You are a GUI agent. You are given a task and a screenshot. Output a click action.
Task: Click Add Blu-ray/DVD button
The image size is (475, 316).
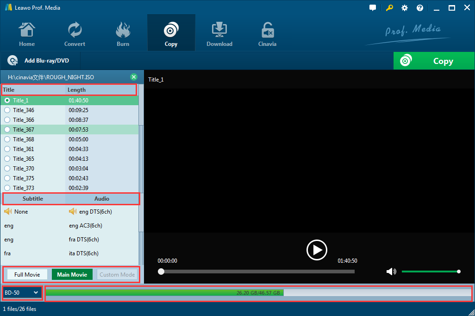click(40, 61)
